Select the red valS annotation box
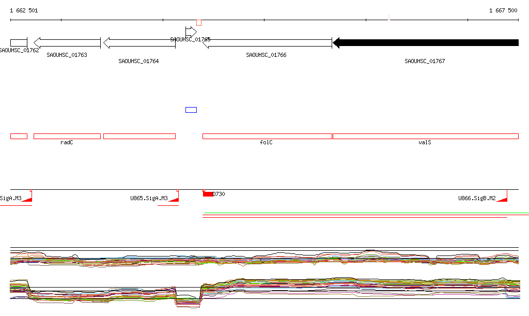This screenshot has width=529, height=316. 425,136
